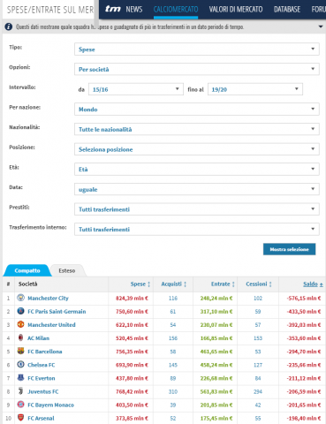Switch to the Esteso tab
The width and height of the screenshot is (326, 424).
click(67, 270)
